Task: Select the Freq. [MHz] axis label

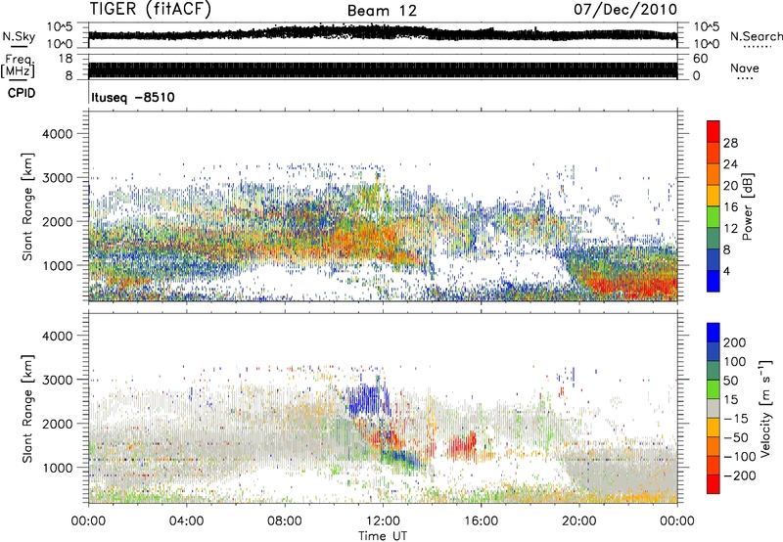Action: click(18, 66)
